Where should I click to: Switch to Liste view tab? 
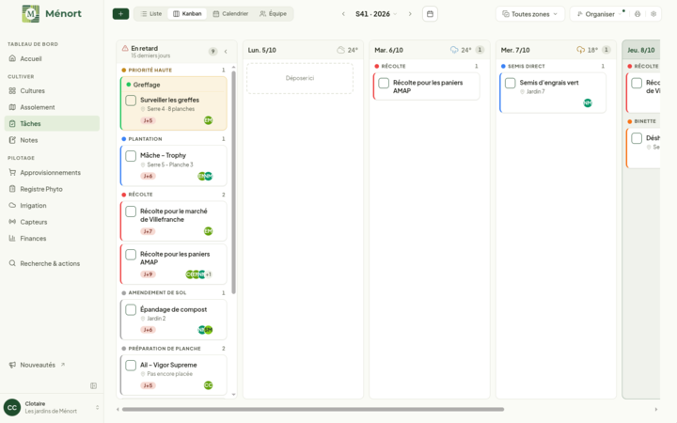click(x=151, y=14)
